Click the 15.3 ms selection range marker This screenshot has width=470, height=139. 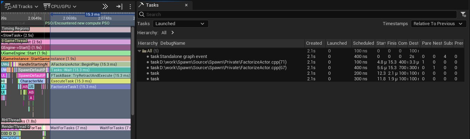pyautogui.click(x=92, y=14)
